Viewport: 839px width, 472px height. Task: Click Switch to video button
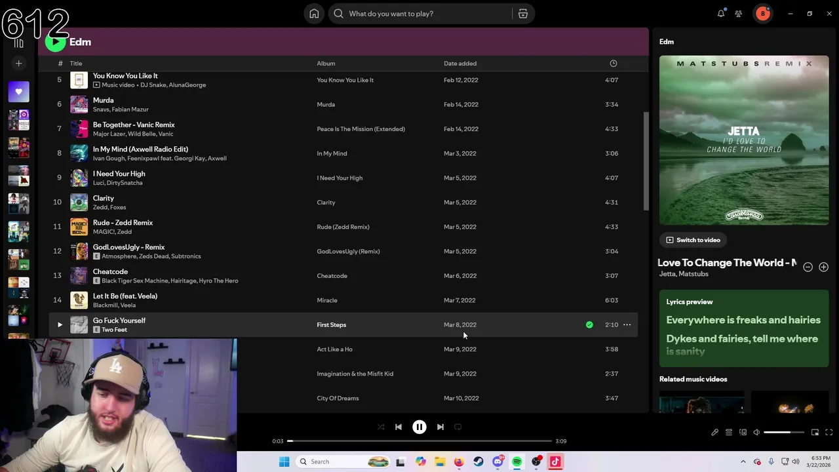[x=693, y=240]
